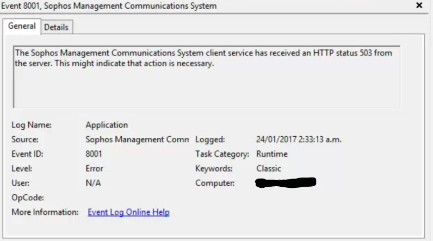Screen dimensions: 433x241
Task: Click the 'Log Name:' label
Action: pos(32,125)
